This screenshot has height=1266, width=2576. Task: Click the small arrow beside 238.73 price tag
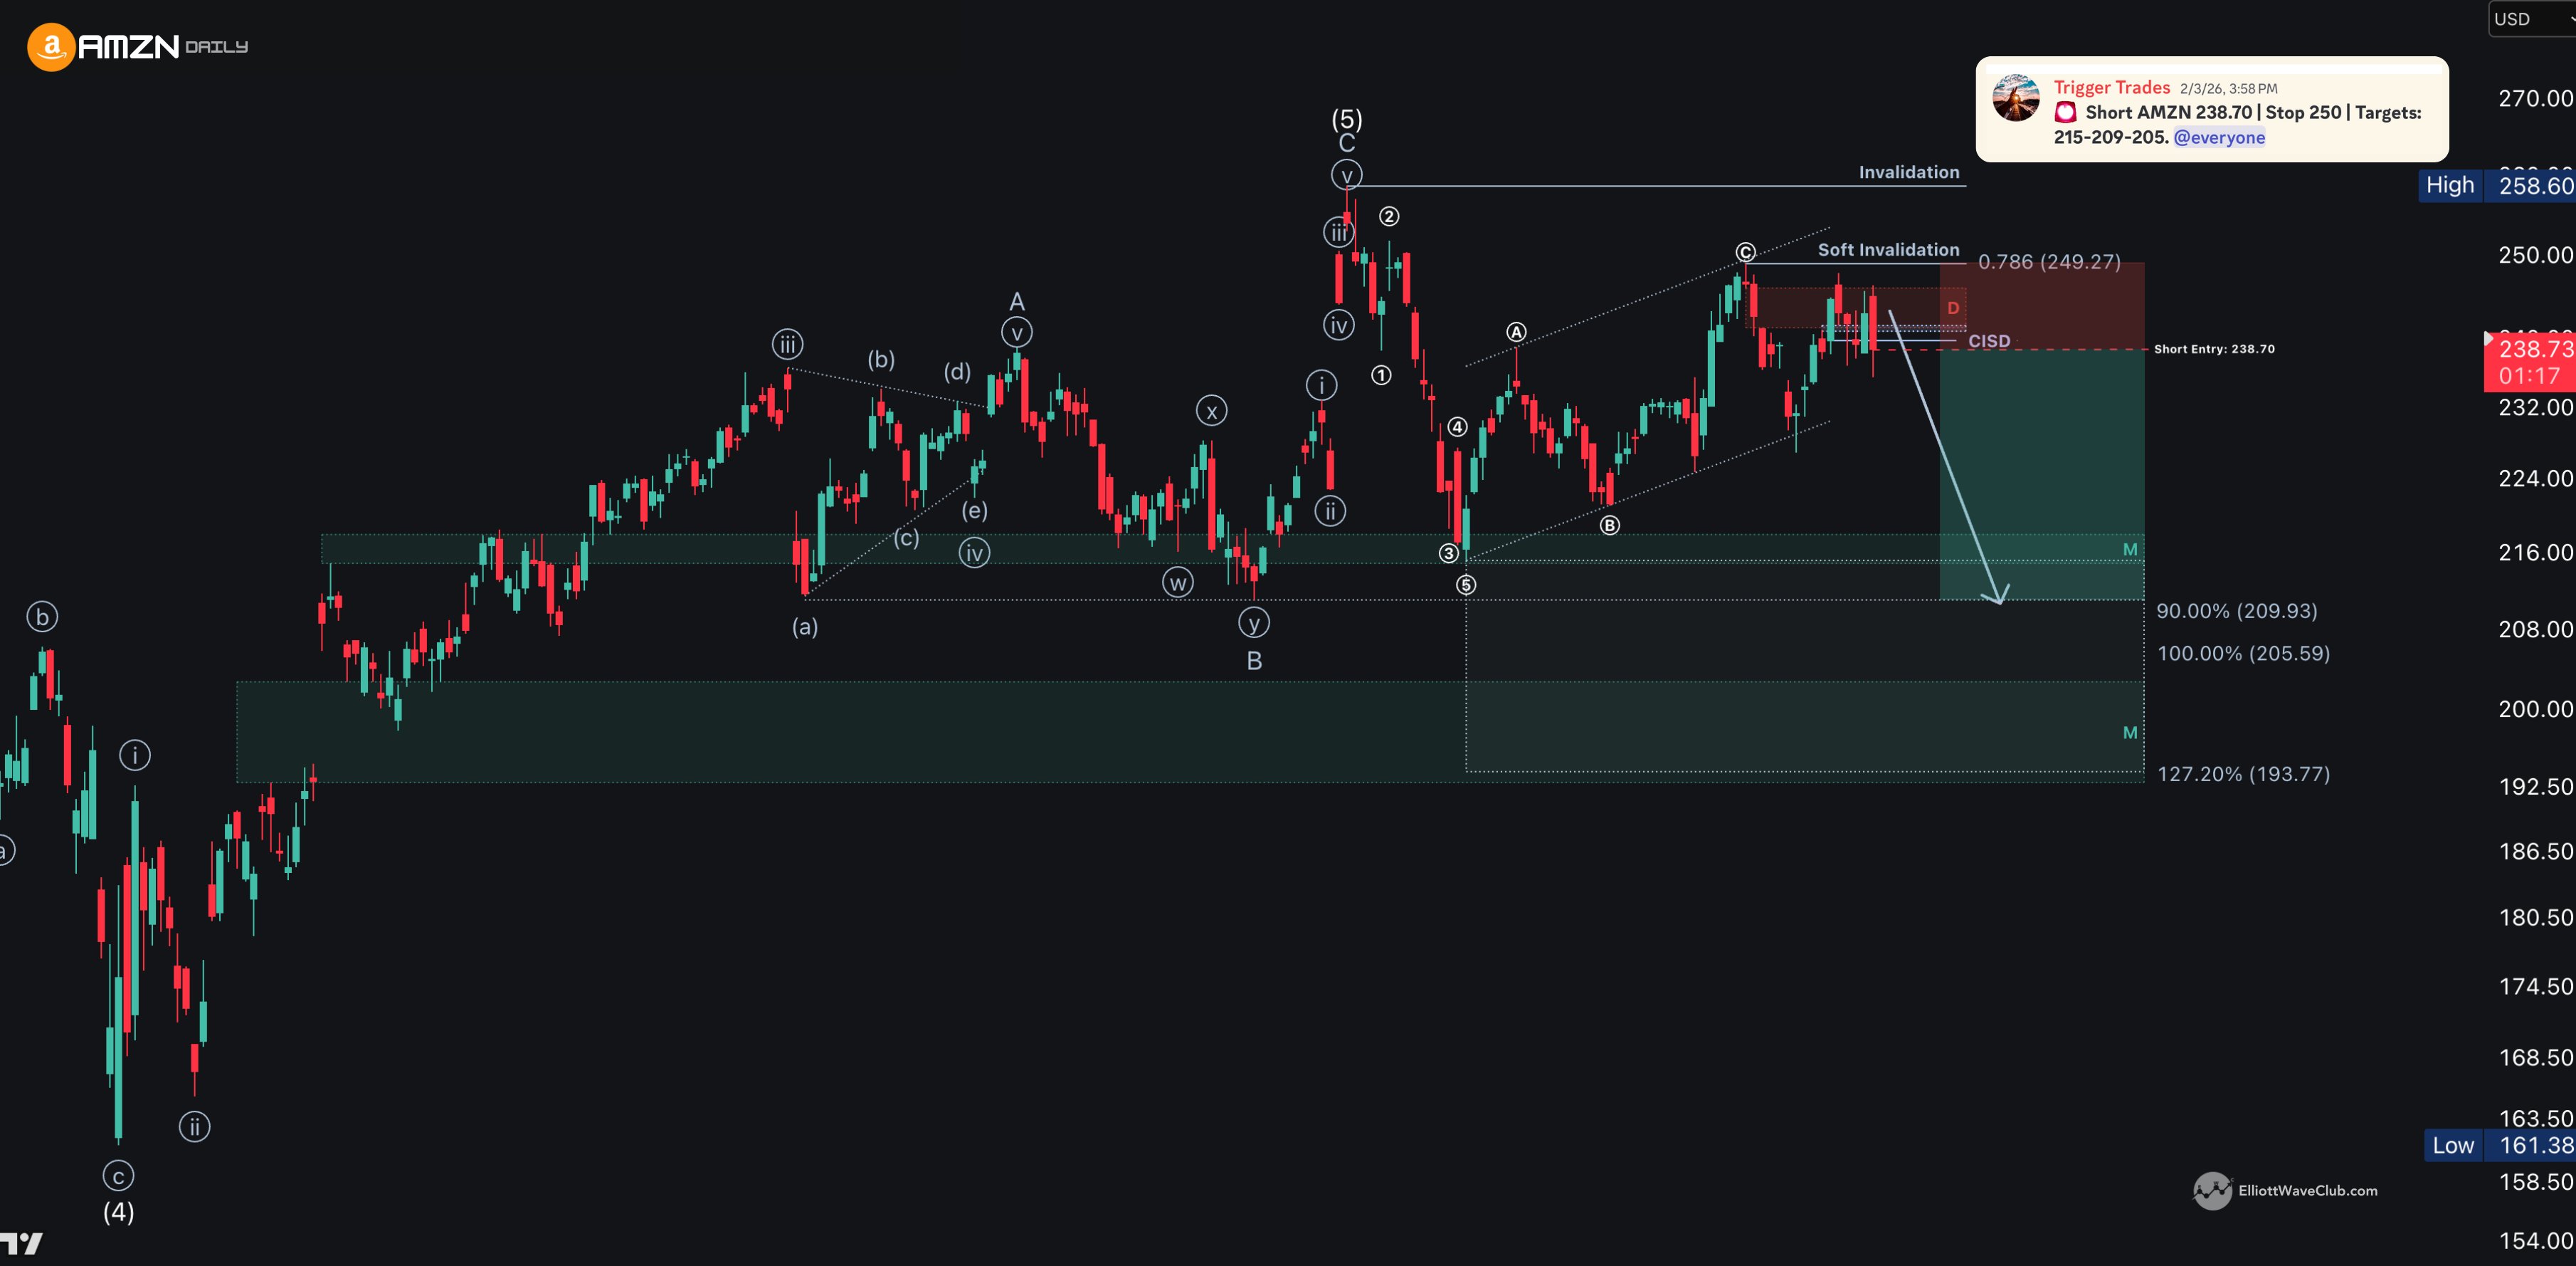tap(2489, 338)
